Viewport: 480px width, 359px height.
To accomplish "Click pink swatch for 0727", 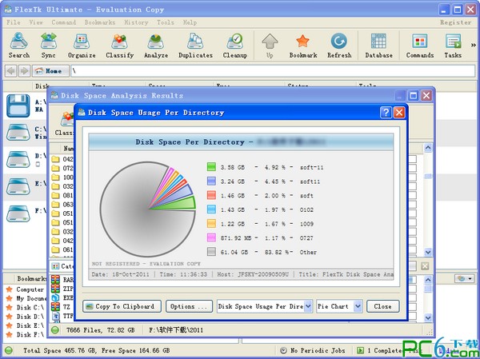I will pyautogui.click(x=211, y=237).
